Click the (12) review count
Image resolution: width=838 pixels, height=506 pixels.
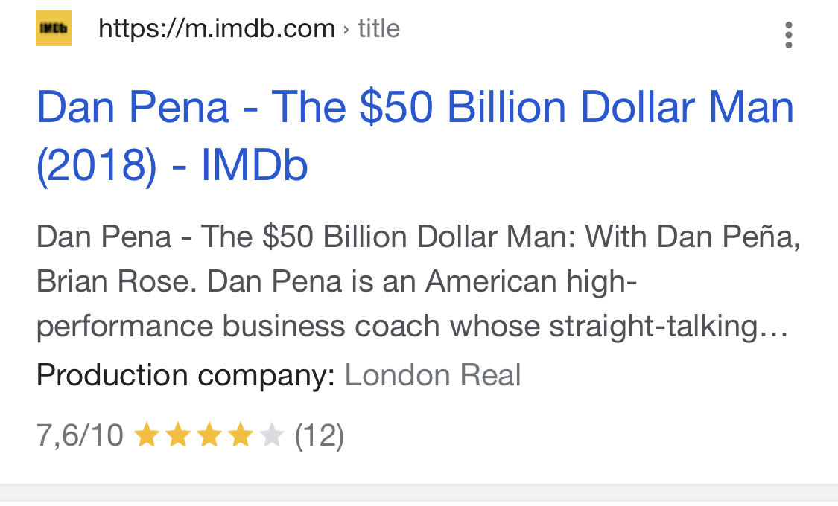click(319, 435)
